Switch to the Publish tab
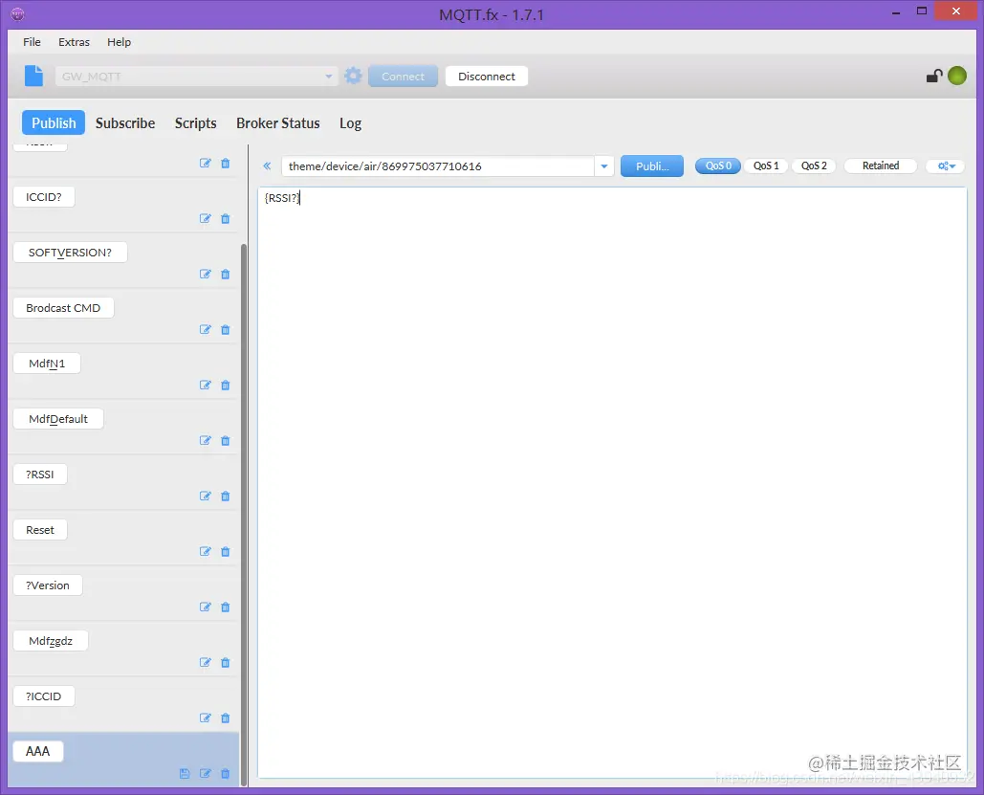 click(54, 123)
